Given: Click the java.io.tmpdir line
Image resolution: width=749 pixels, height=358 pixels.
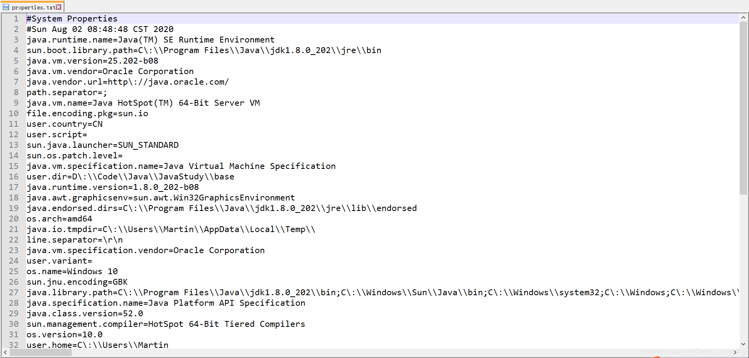Looking at the screenshot, I should 171,229.
